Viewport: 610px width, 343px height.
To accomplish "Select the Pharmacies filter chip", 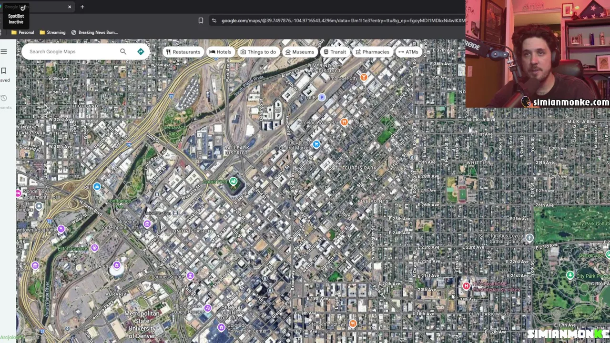I will (372, 52).
